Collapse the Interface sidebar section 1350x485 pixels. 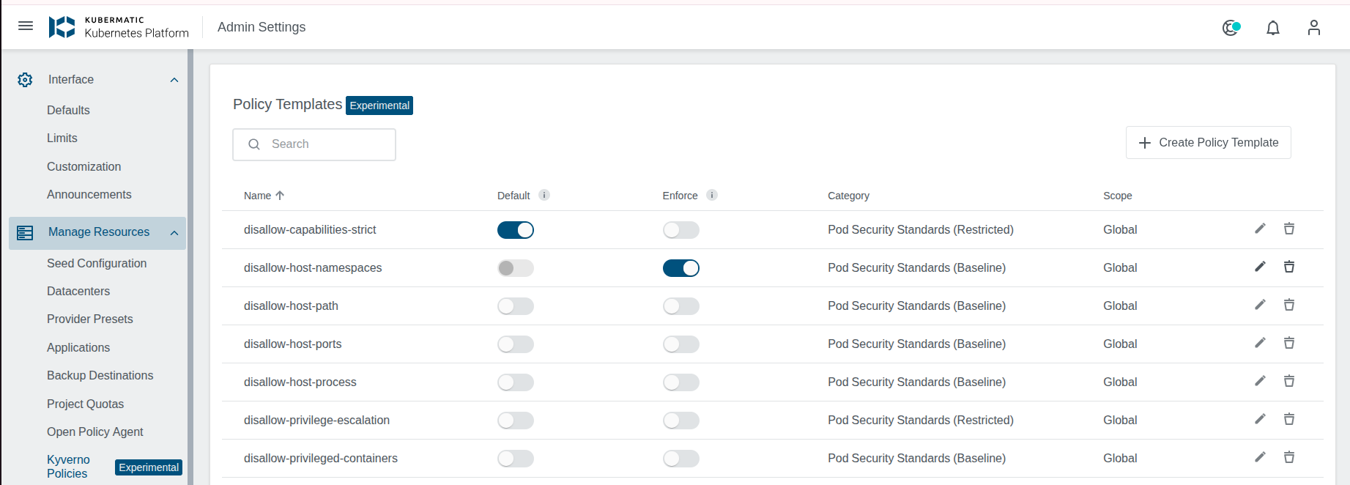tap(174, 80)
